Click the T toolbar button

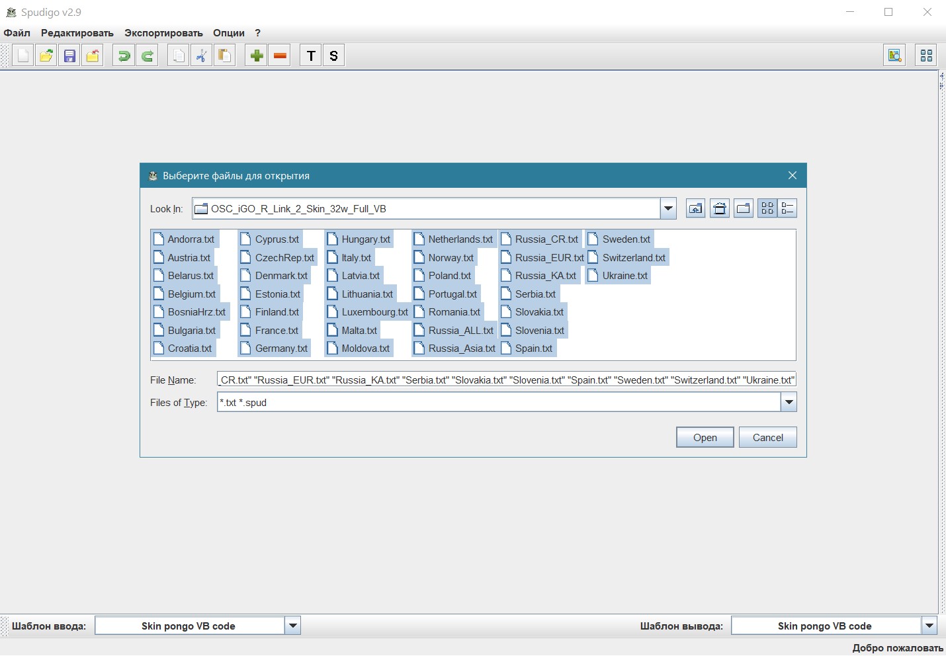click(x=311, y=56)
